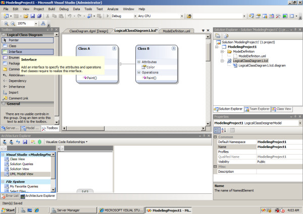Switch to the Team Explorer tab

[257, 109]
